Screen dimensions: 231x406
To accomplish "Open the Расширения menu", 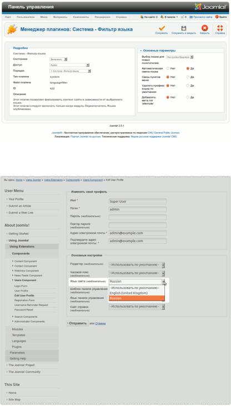I will pyautogui.click(x=103, y=17).
